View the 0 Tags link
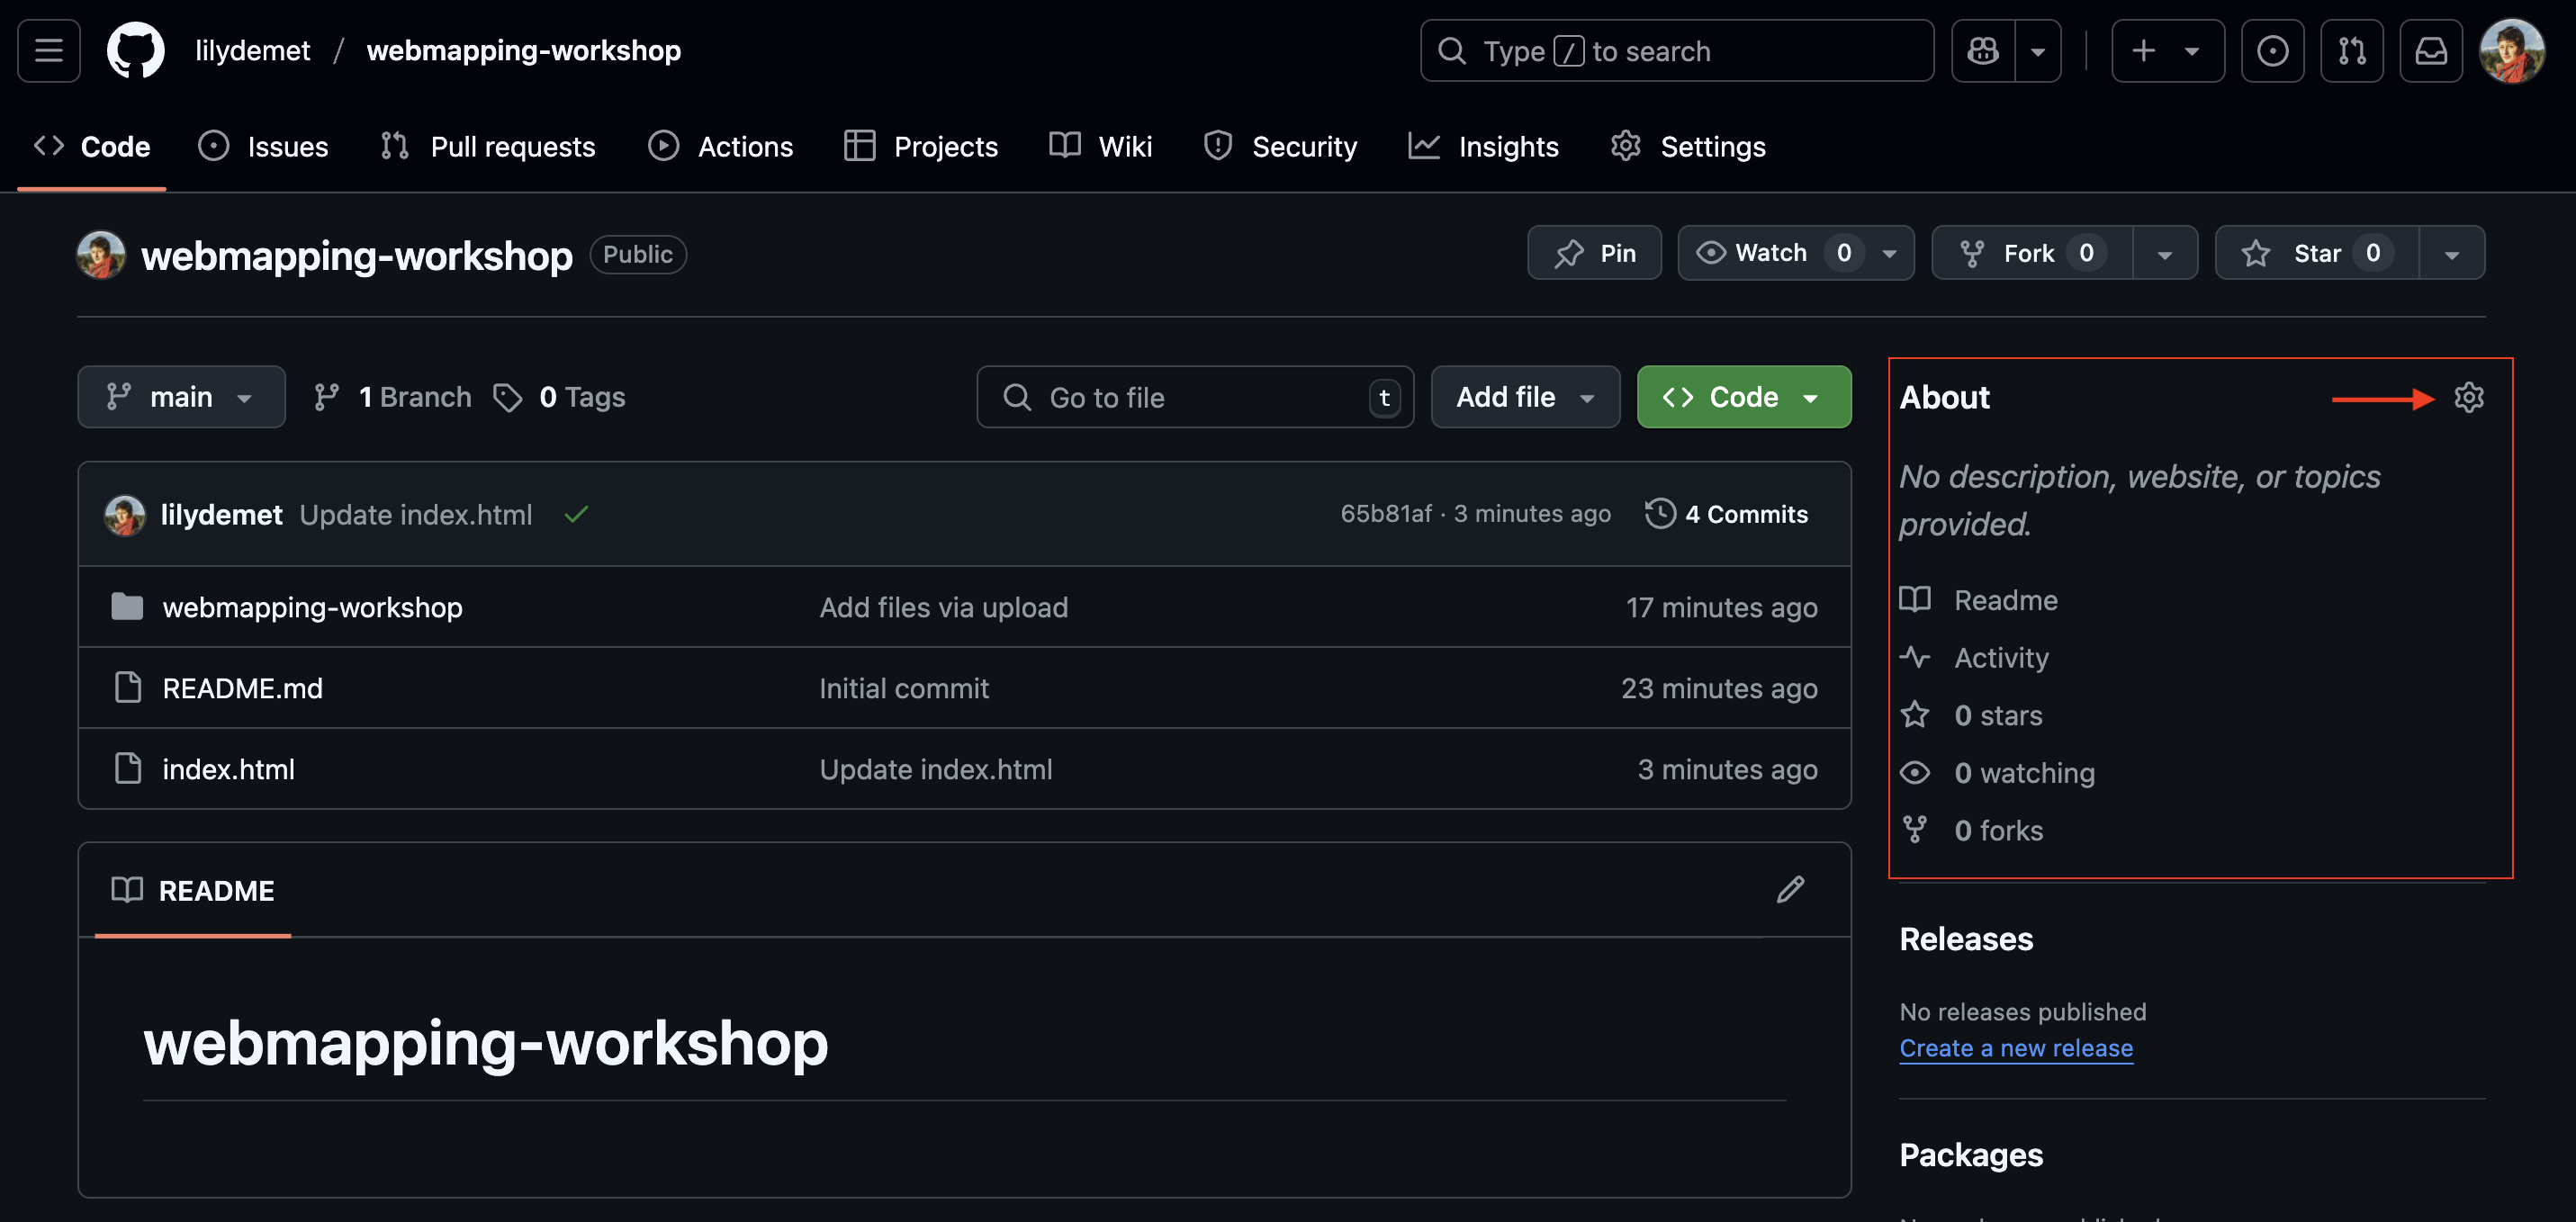Screen dimensions: 2576x1222 click(x=559, y=397)
